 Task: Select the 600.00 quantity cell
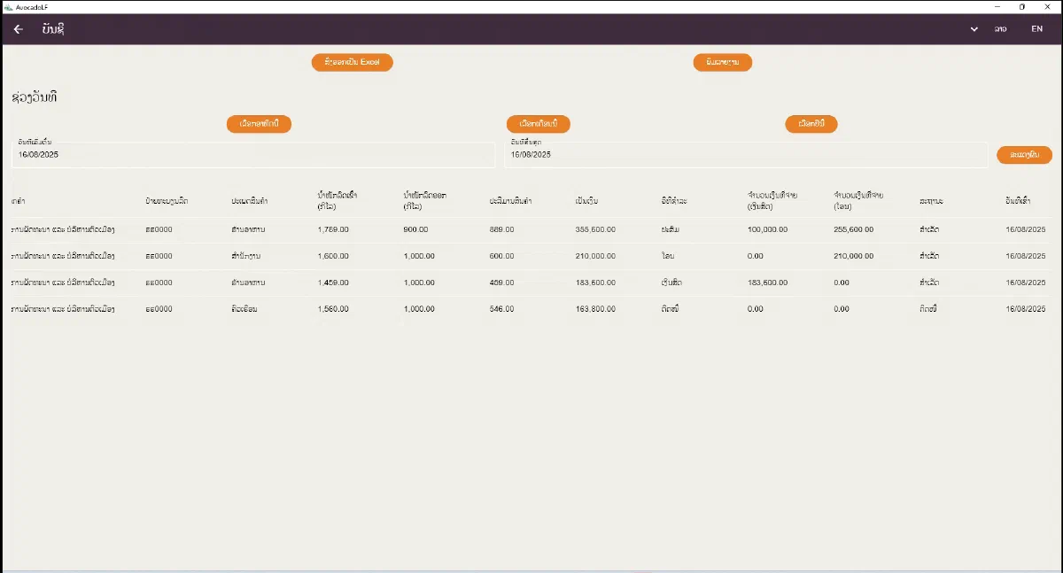(x=501, y=256)
